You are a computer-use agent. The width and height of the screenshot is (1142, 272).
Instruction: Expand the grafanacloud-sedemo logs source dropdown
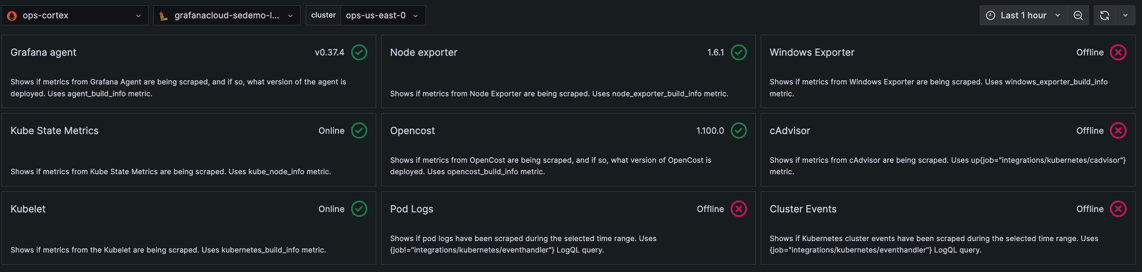pos(227,16)
